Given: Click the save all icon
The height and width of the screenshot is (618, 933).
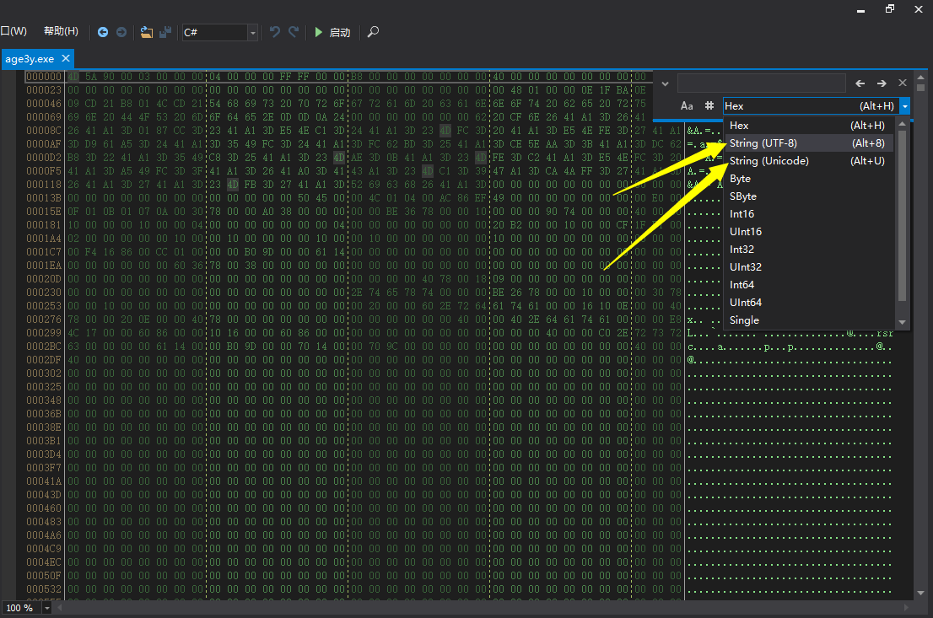Looking at the screenshot, I should click(166, 32).
